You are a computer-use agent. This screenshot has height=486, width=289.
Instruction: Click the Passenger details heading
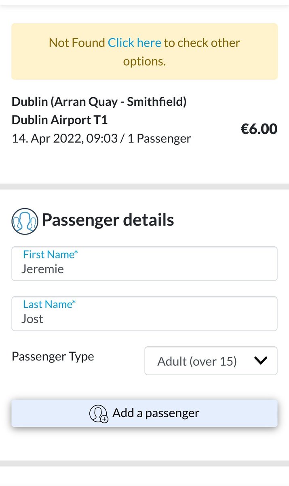coord(108,220)
